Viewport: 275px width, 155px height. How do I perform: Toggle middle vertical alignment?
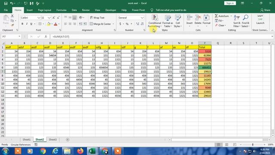pos(70,17)
